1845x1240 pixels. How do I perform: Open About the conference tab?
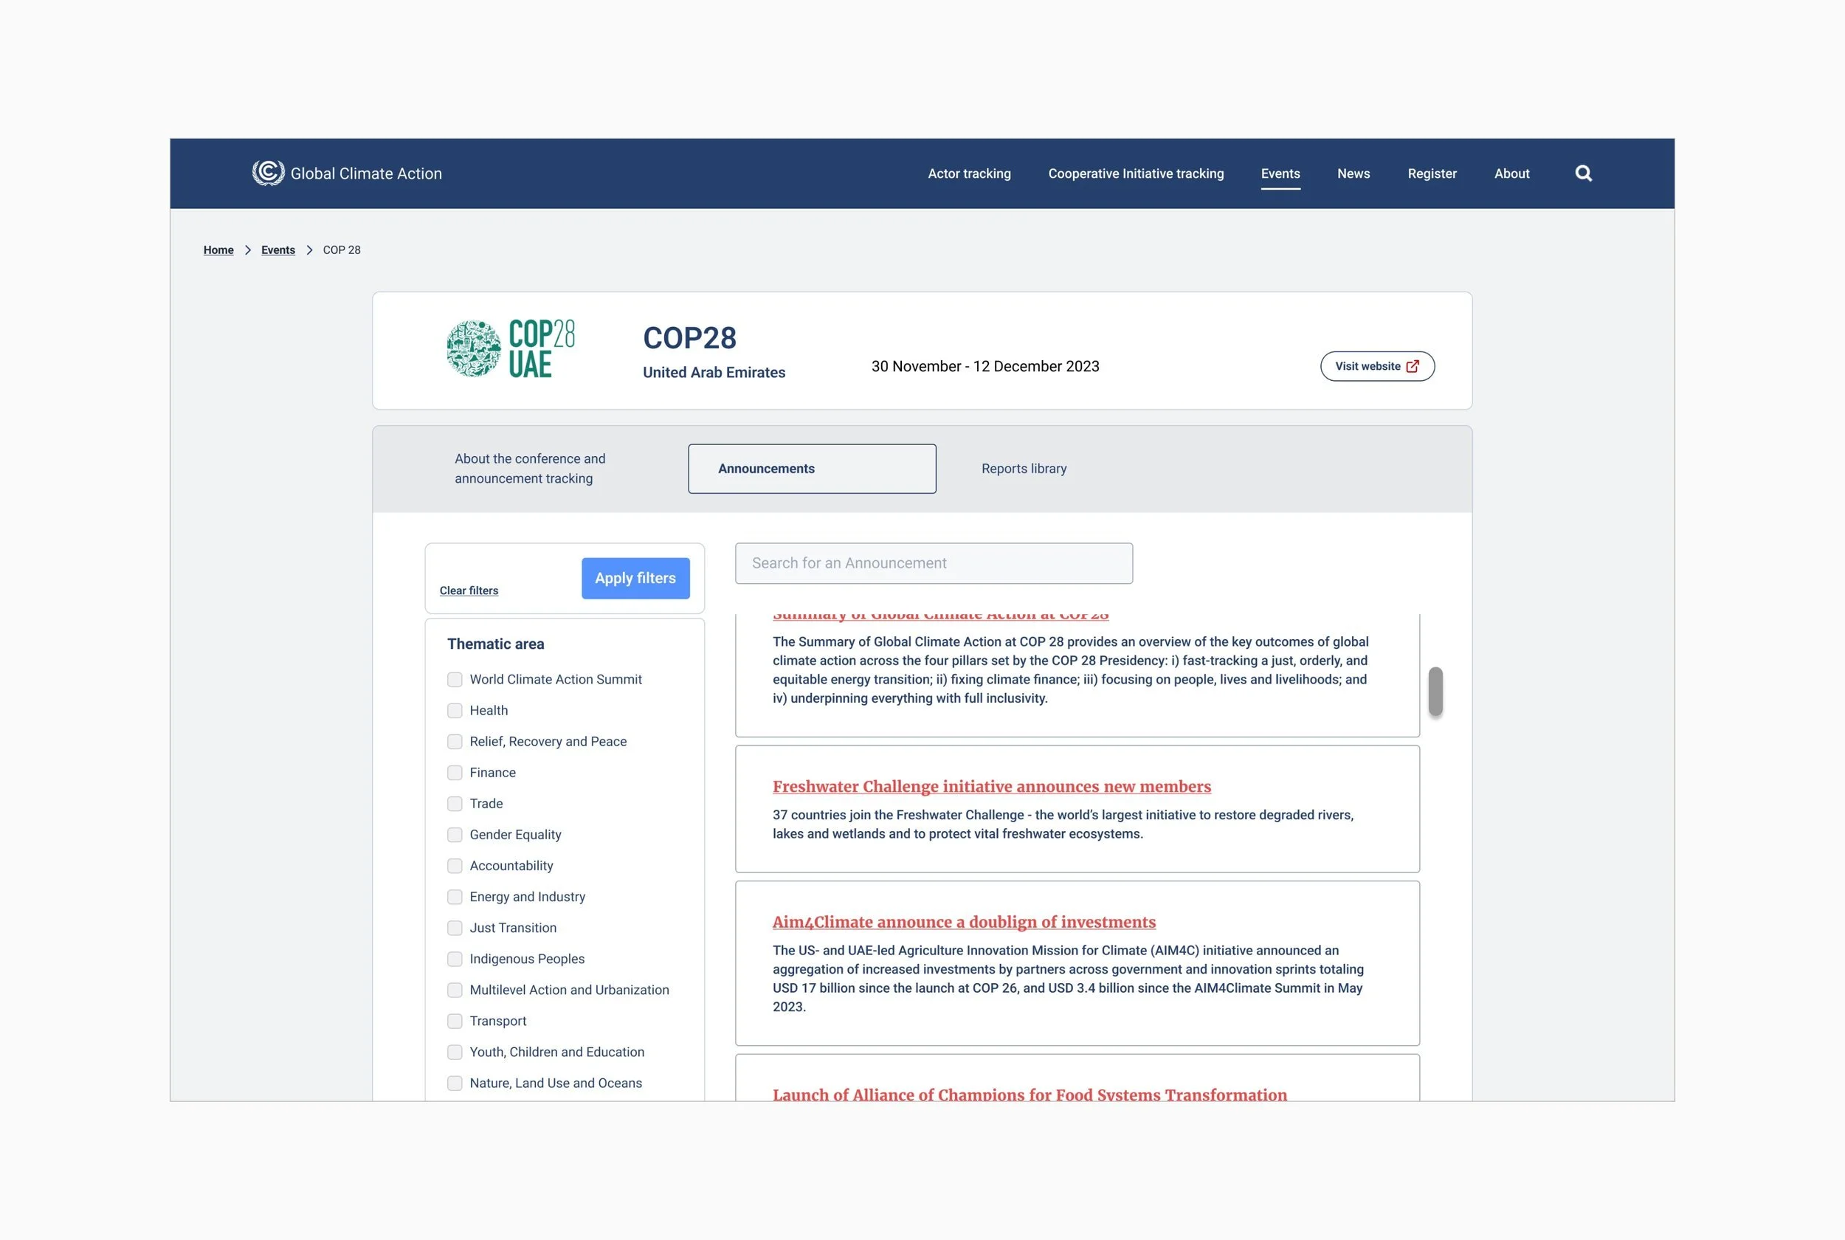[x=530, y=469]
